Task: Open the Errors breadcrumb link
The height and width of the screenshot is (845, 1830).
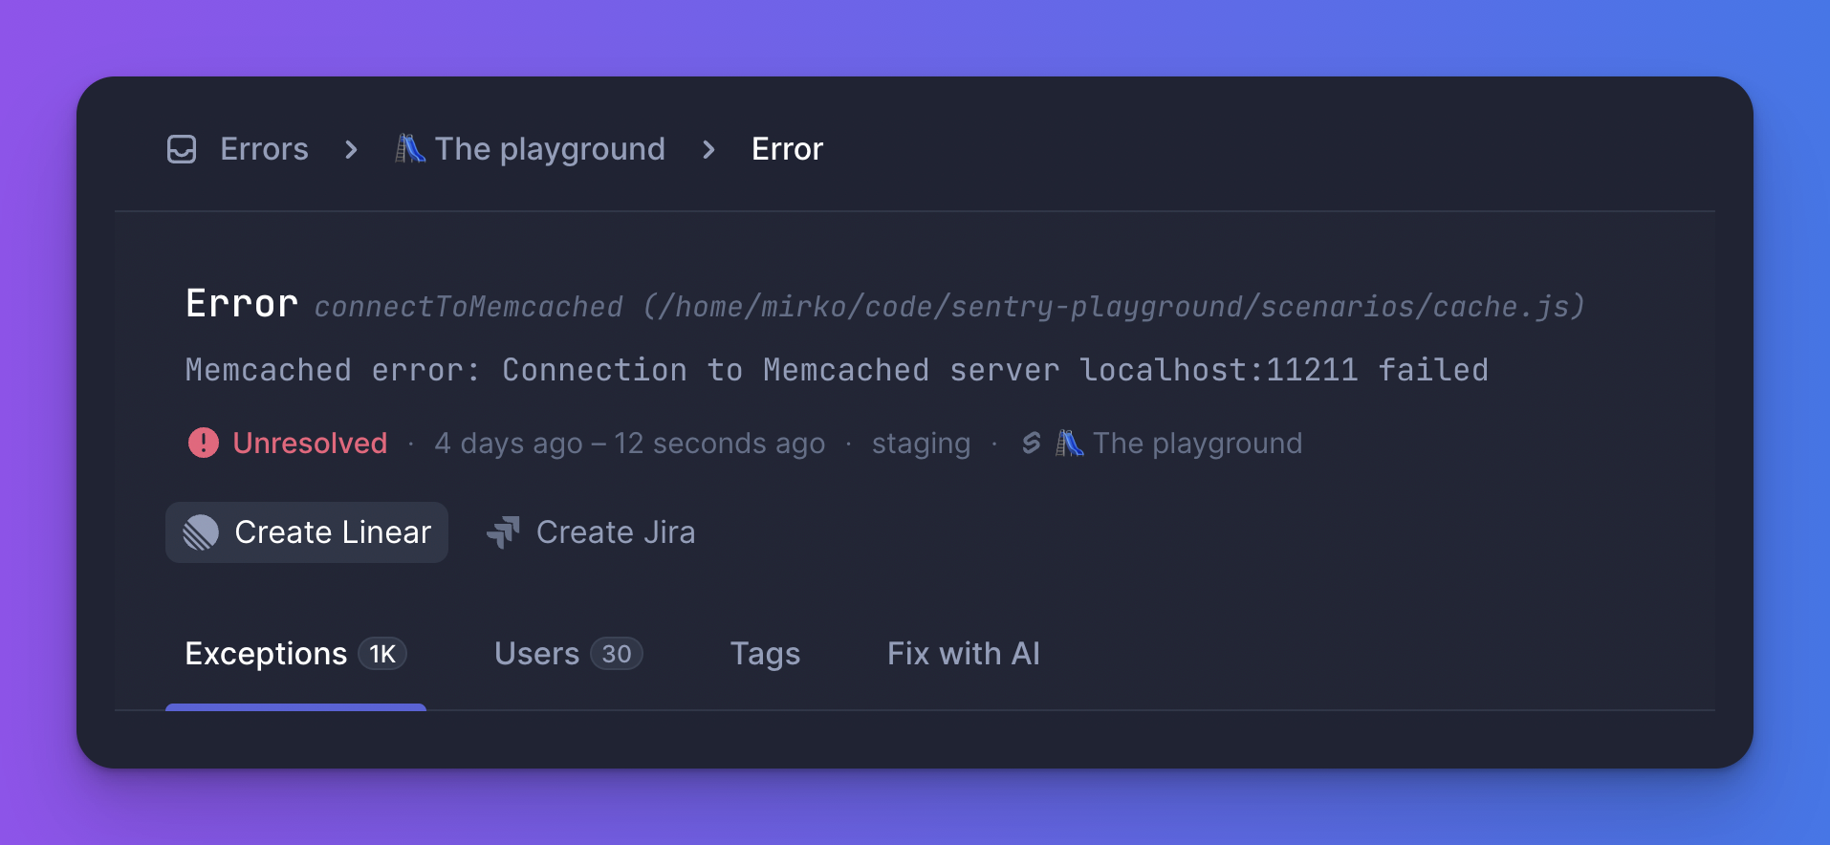Action: 264,149
